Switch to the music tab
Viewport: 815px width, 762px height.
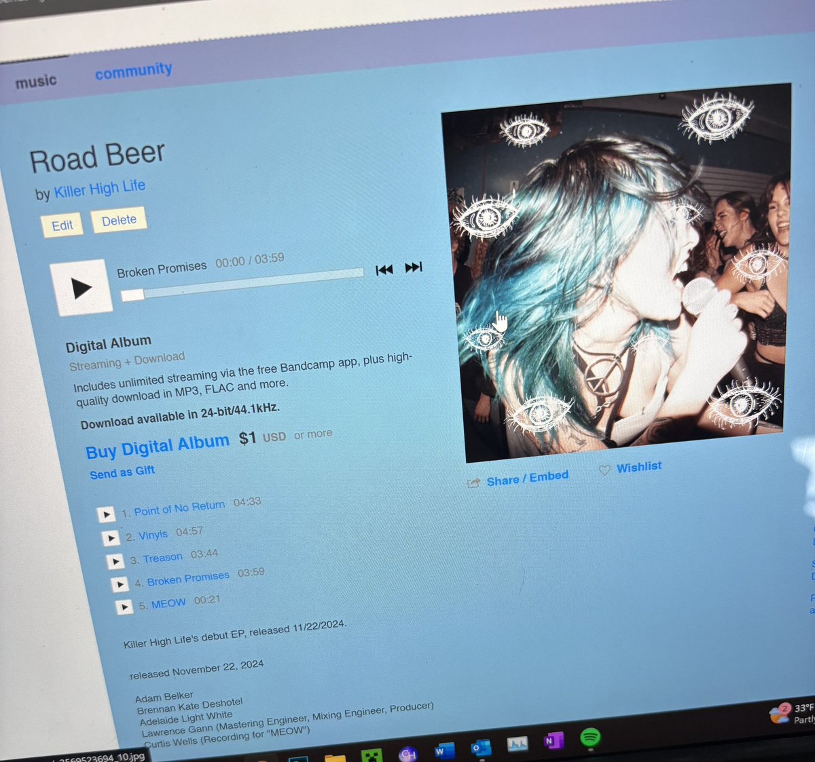36,82
